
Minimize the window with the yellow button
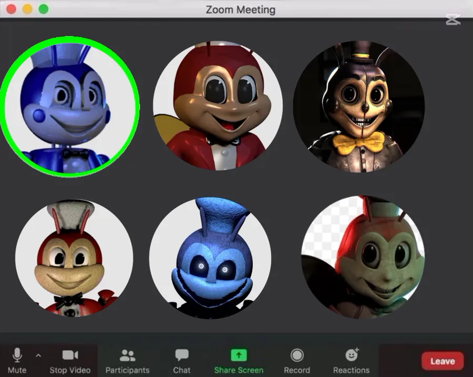[x=27, y=9]
